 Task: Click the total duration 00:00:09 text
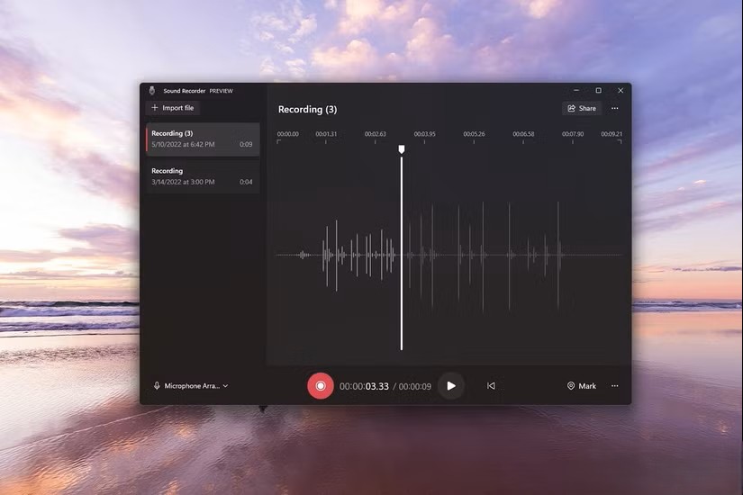pos(414,386)
